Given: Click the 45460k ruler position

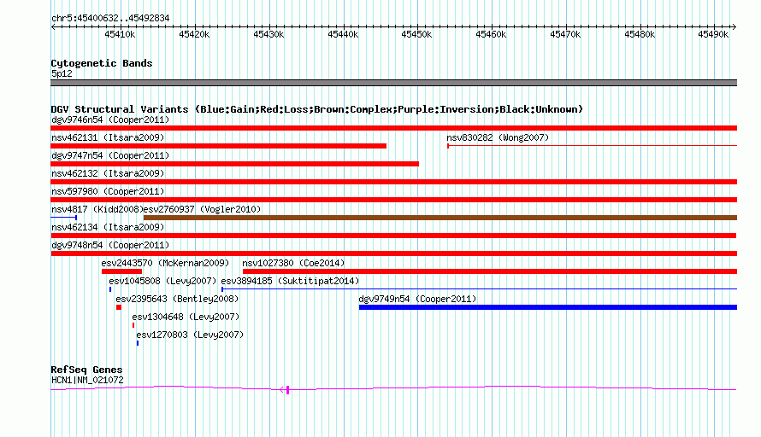Looking at the screenshot, I should [x=491, y=34].
